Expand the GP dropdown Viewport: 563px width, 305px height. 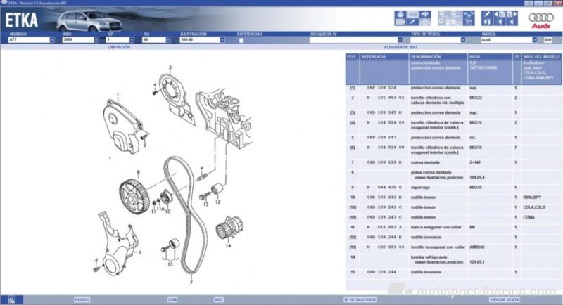(132, 40)
